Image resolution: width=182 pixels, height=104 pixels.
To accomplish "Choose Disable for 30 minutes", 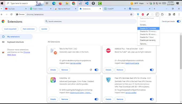I will pyautogui.click(x=148, y=34).
